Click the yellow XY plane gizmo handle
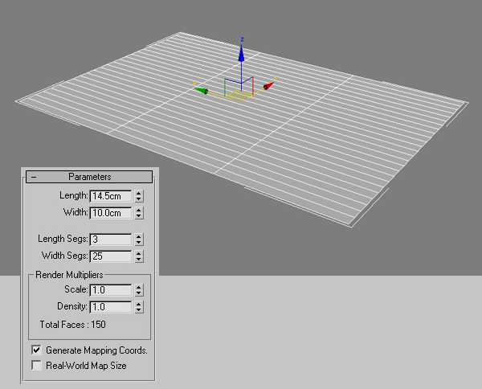Screen dimensions: 482x389 (x=235, y=96)
